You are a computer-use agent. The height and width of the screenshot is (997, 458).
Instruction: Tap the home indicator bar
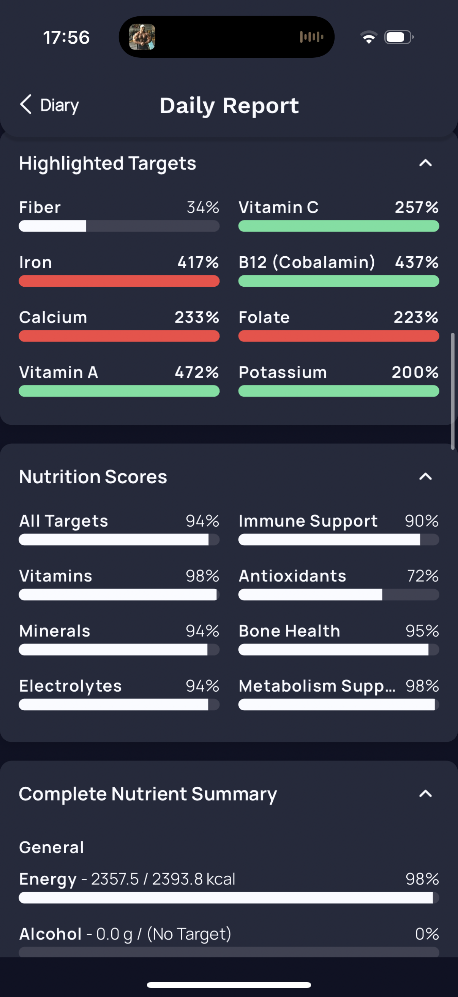[x=229, y=984]
